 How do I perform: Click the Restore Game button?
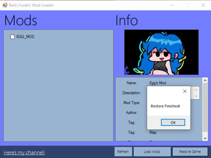190,152
